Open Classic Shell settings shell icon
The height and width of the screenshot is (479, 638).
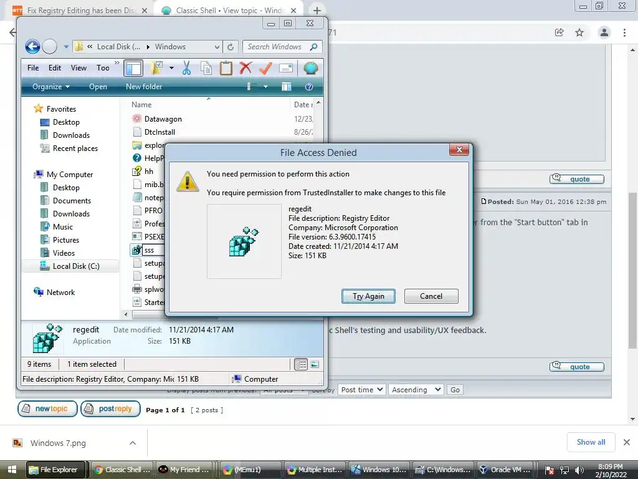pyautogui.click(x=310, y=68)
